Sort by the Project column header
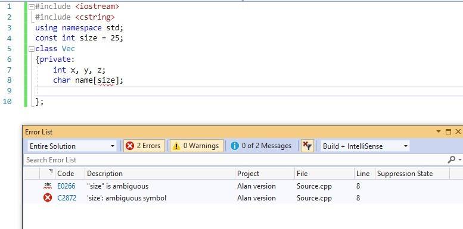Viewport: 463px width, 229px height. [x=265, y=174]
